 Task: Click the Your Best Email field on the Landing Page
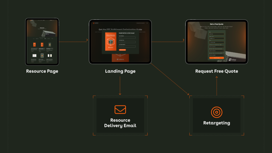(127, 42)
